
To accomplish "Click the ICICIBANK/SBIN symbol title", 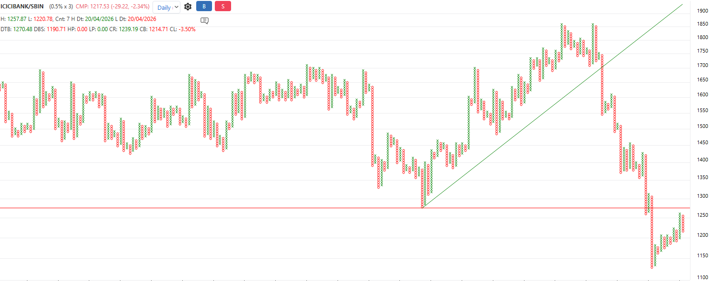I will 22,7.
